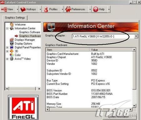141x120 pixels.
Task: Expand the 3D tree node
Action: pos(7,51)
